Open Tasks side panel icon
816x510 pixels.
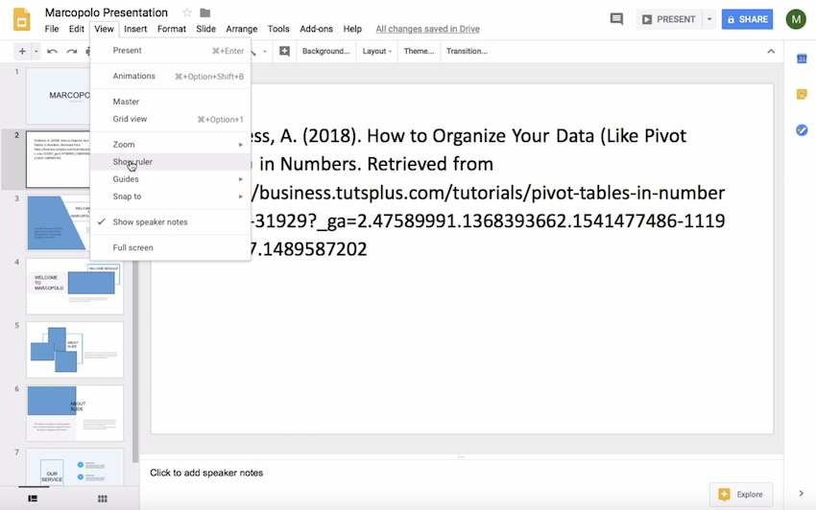click(801, 129)
